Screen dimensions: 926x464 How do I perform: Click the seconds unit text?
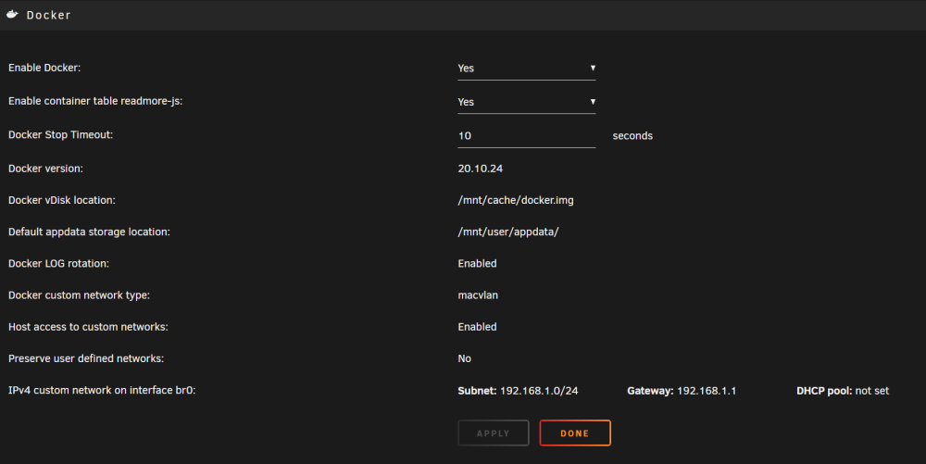pyautogui.click(x=632, y=136)
